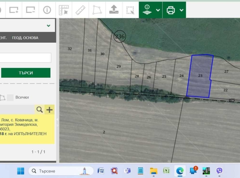Click parcel number 24 on map
This screenshot has width=240, height=178.
tap(181, 76)
